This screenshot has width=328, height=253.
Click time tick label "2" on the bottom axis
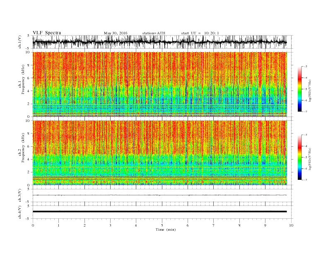click(84, 225)
